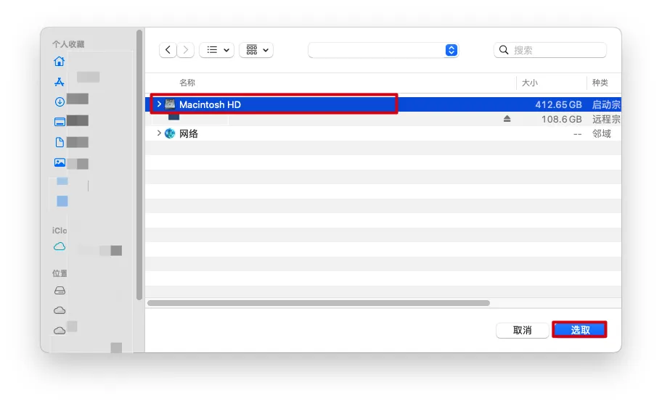Click the Macintosh HD drive icon
Screen dimensions: 662x406
click(x=170, y=104)
